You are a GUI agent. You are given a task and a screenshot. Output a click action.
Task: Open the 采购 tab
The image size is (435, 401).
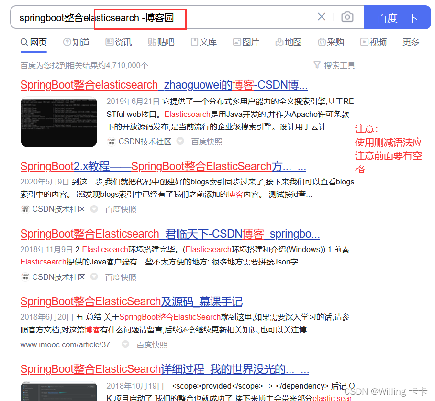coord(331,42)
